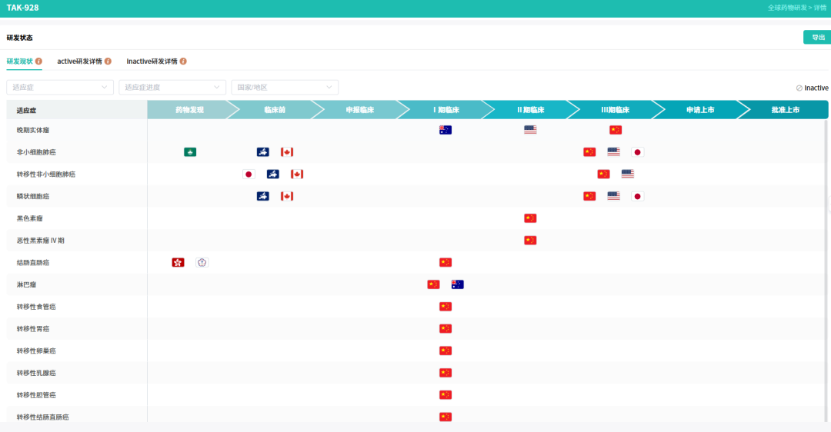Click the Japan flag in 转移性非小细胞肺癌 row
The height and width of the screenshot is (432, 831).
coord(249,174)
